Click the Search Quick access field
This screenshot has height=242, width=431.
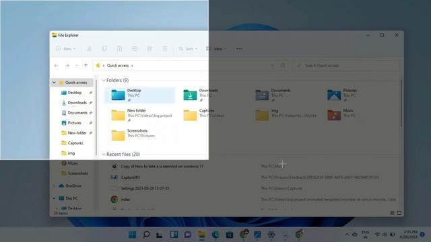click(346, 66)
